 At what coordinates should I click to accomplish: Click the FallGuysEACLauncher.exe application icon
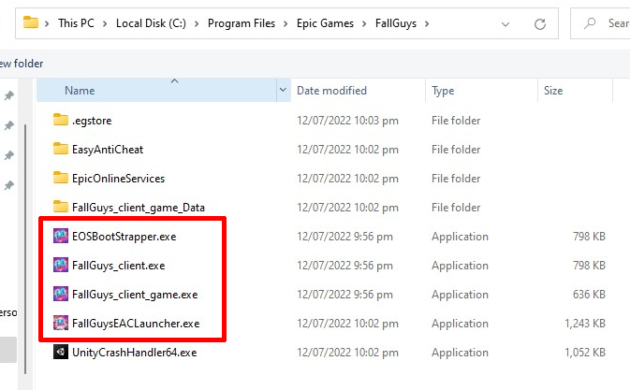click(x=61, y=323)
